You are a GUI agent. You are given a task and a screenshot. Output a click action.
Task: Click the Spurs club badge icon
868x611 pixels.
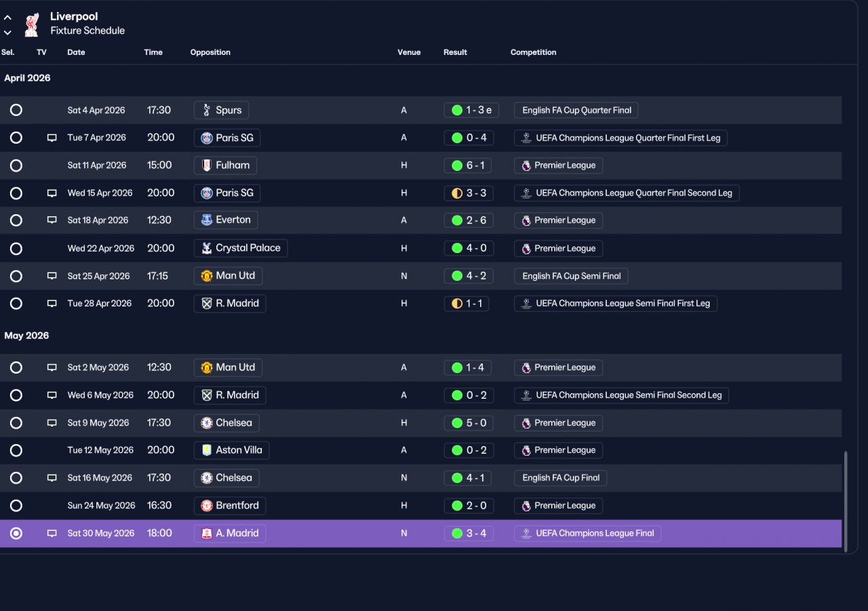pyautogui.click(x=207, y=110)
